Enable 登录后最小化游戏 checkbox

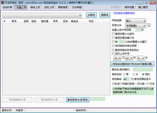point(113,34)
